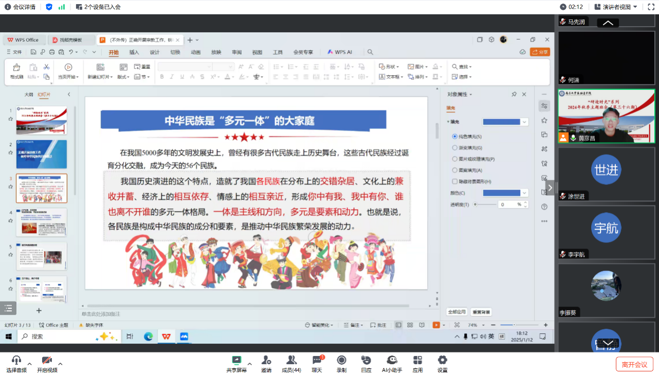Start recording with the 录制 icon
This screenshot has height=376, width=659.
[341, 360]
